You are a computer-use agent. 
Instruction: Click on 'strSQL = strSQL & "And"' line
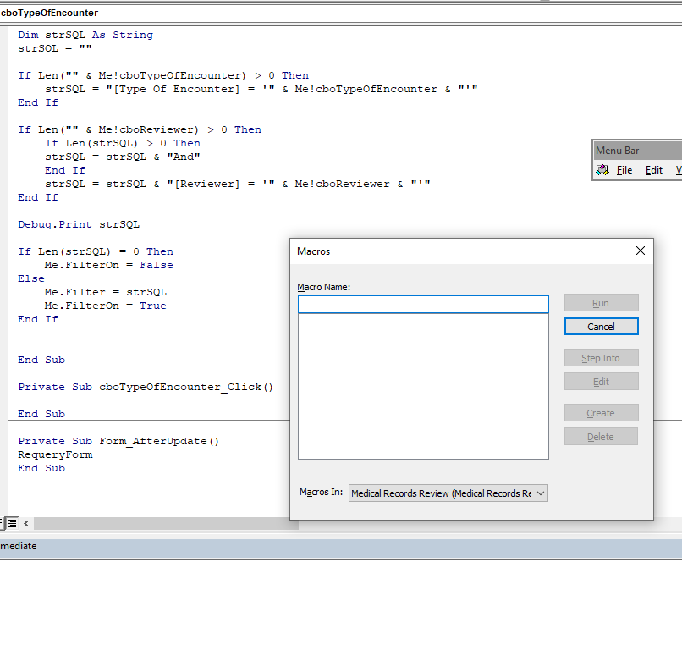pos(123,157)
